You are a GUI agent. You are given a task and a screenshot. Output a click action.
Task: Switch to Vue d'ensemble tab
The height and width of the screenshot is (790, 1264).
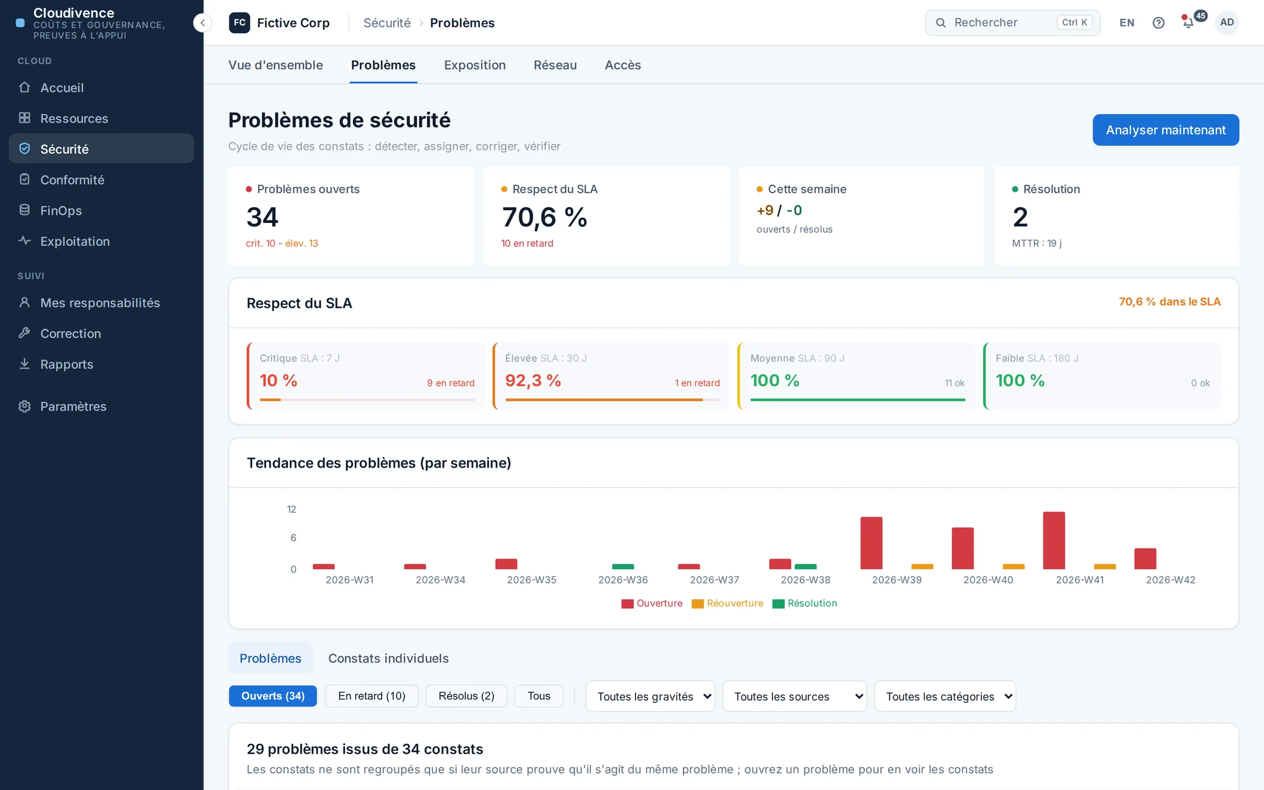(276, 65)
